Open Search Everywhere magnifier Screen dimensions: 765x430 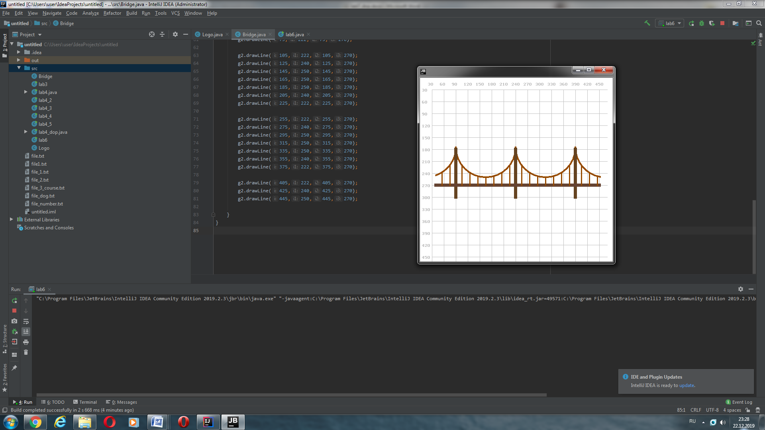(759, 23)
